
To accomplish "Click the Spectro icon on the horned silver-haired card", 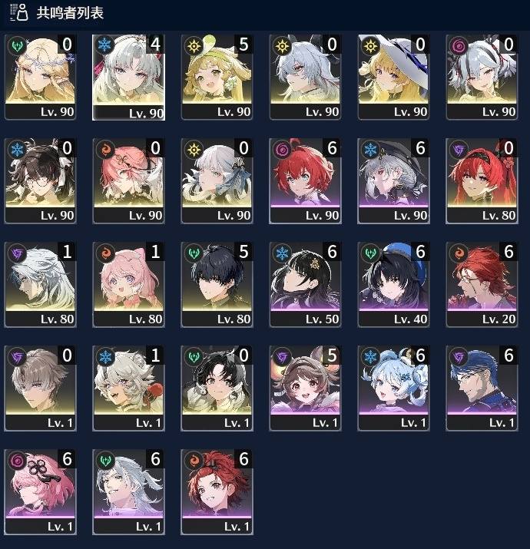I will tap(282, 45).
